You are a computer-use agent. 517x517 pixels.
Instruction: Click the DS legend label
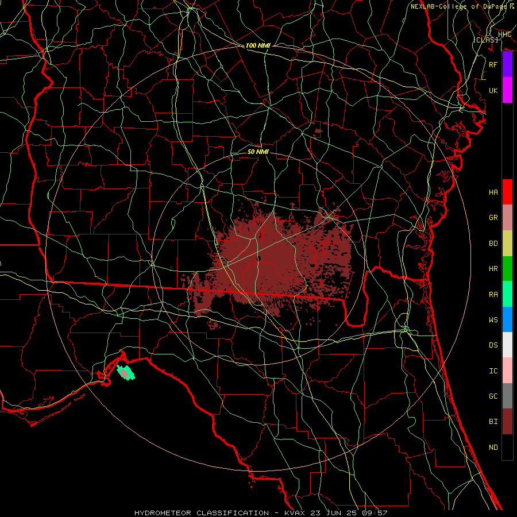point(493,345)
